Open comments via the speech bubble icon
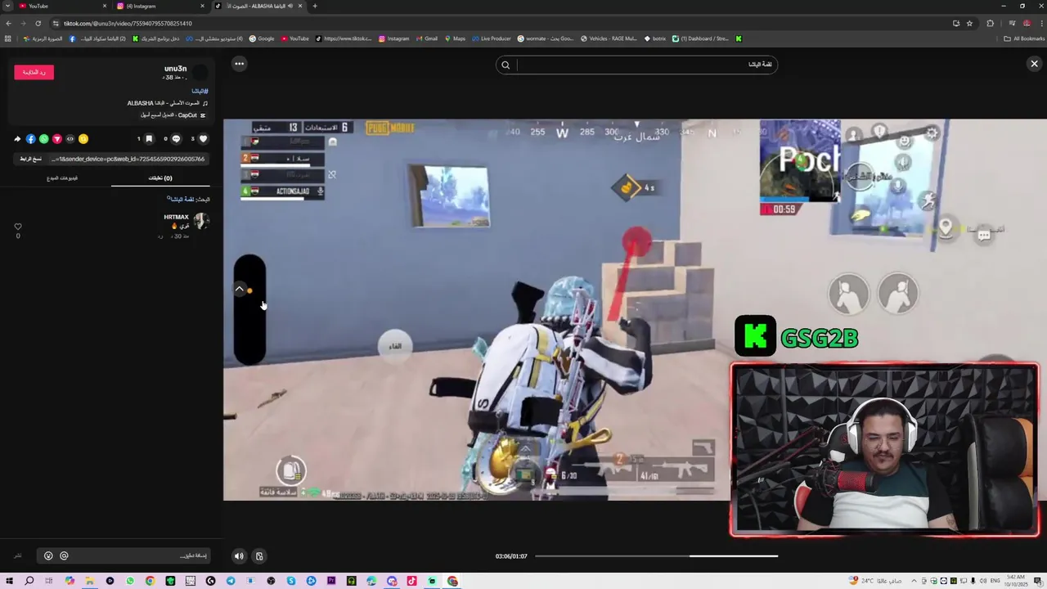This screenshot has height=589, width=1047. tap(176, 139)
